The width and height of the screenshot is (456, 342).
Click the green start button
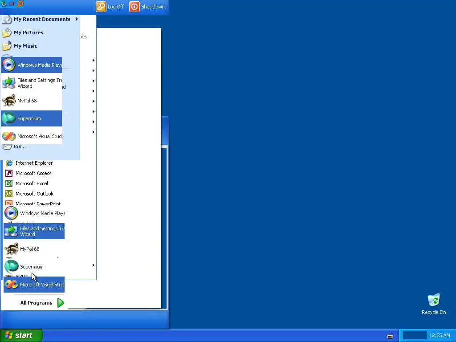pyautogui.click(x=21, y=335)
